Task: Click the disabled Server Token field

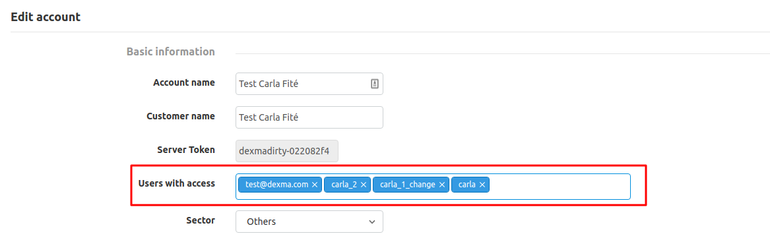Action: [x=287, y=151]
